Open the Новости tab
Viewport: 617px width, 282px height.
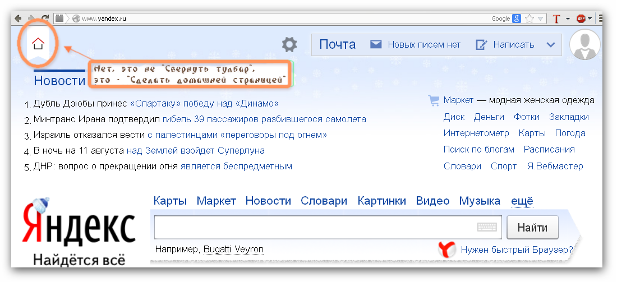point(59,81)
